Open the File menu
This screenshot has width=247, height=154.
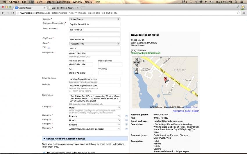[x=24, y=2]
